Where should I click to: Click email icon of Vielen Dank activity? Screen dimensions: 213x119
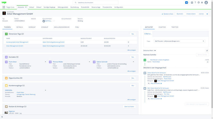(145, 73)
